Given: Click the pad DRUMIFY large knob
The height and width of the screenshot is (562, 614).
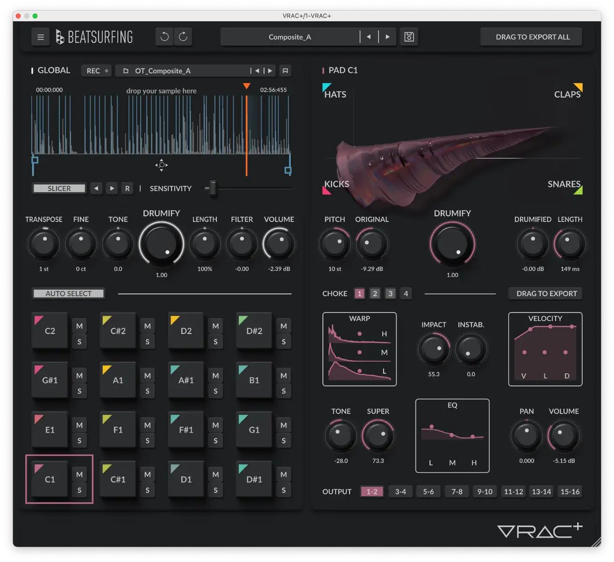Looking at the screenshot, I should (452, 243).
